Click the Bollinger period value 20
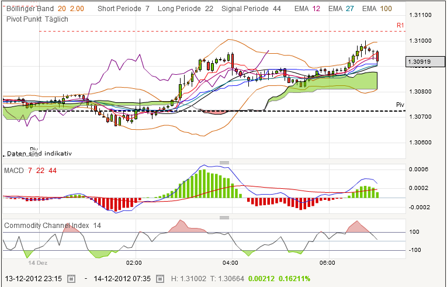 point(62,9)
